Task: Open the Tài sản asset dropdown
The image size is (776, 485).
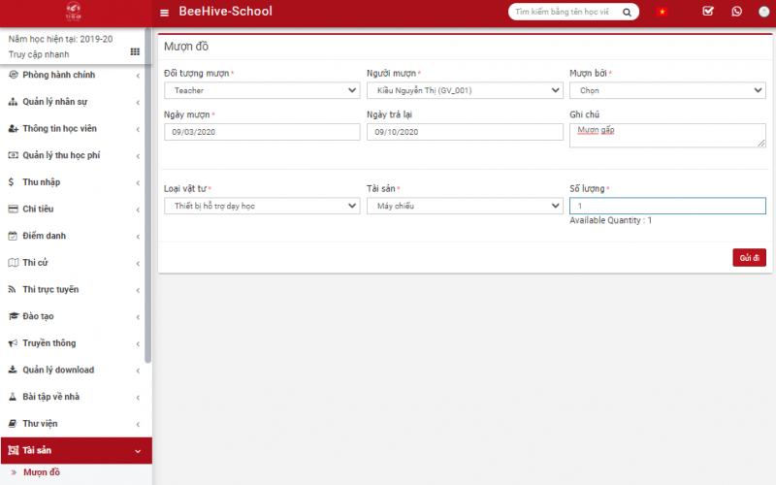Action: [464, 206]
